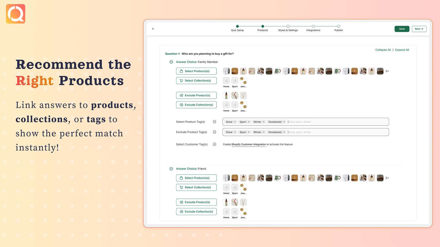
Task: Toggle the Exclude Product Tag(s) checkbox
Action: click(x=215, y=132)
